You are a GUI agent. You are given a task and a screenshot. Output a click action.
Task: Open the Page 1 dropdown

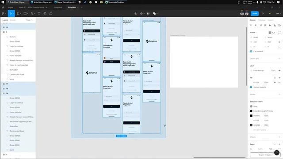[x=30, y=20]
